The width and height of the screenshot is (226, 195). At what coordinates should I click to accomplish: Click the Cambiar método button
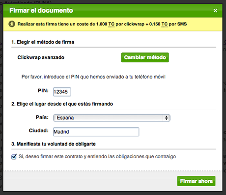coord(145,57)
